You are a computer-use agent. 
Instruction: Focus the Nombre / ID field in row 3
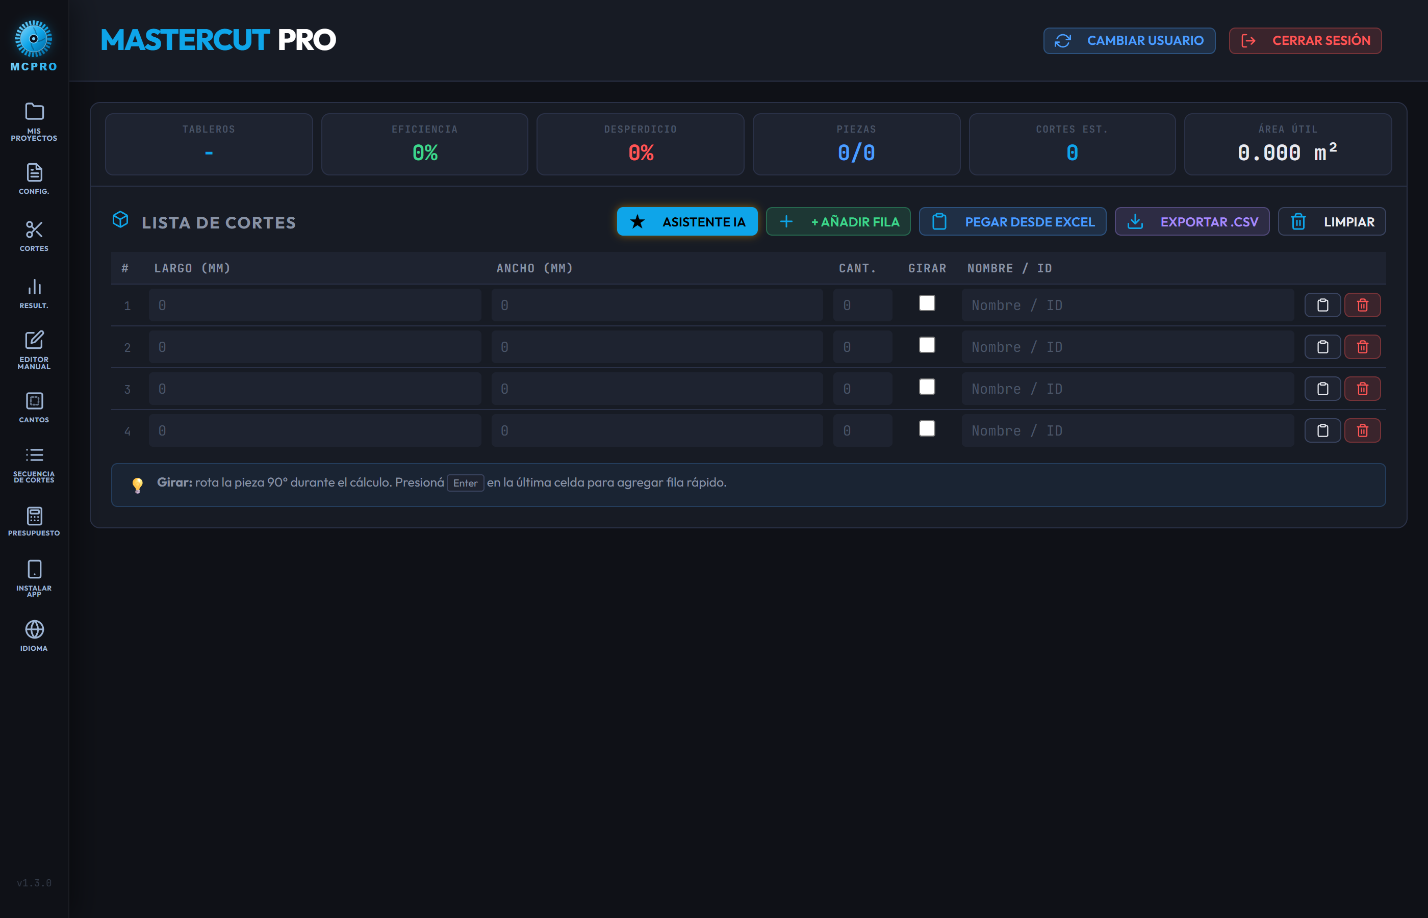click(x=1128, y=389)
